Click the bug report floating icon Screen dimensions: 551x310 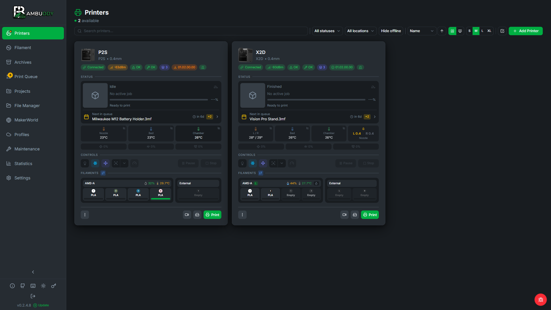[x=541, y=300]
